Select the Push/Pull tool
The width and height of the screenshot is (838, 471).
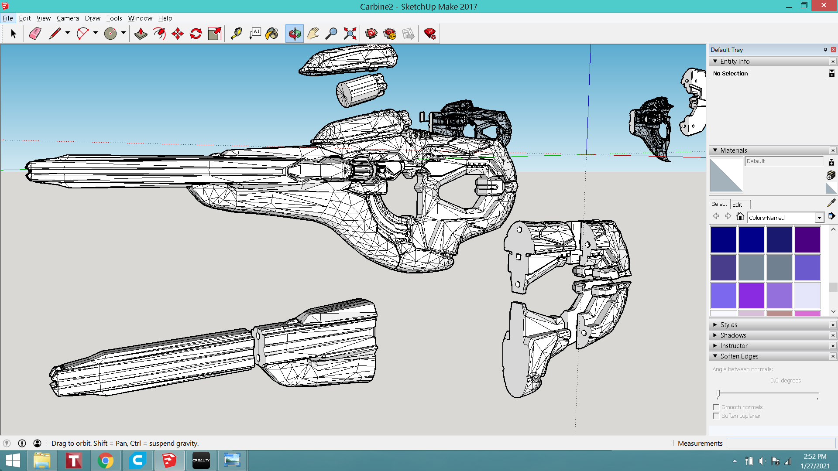[141, 34]
